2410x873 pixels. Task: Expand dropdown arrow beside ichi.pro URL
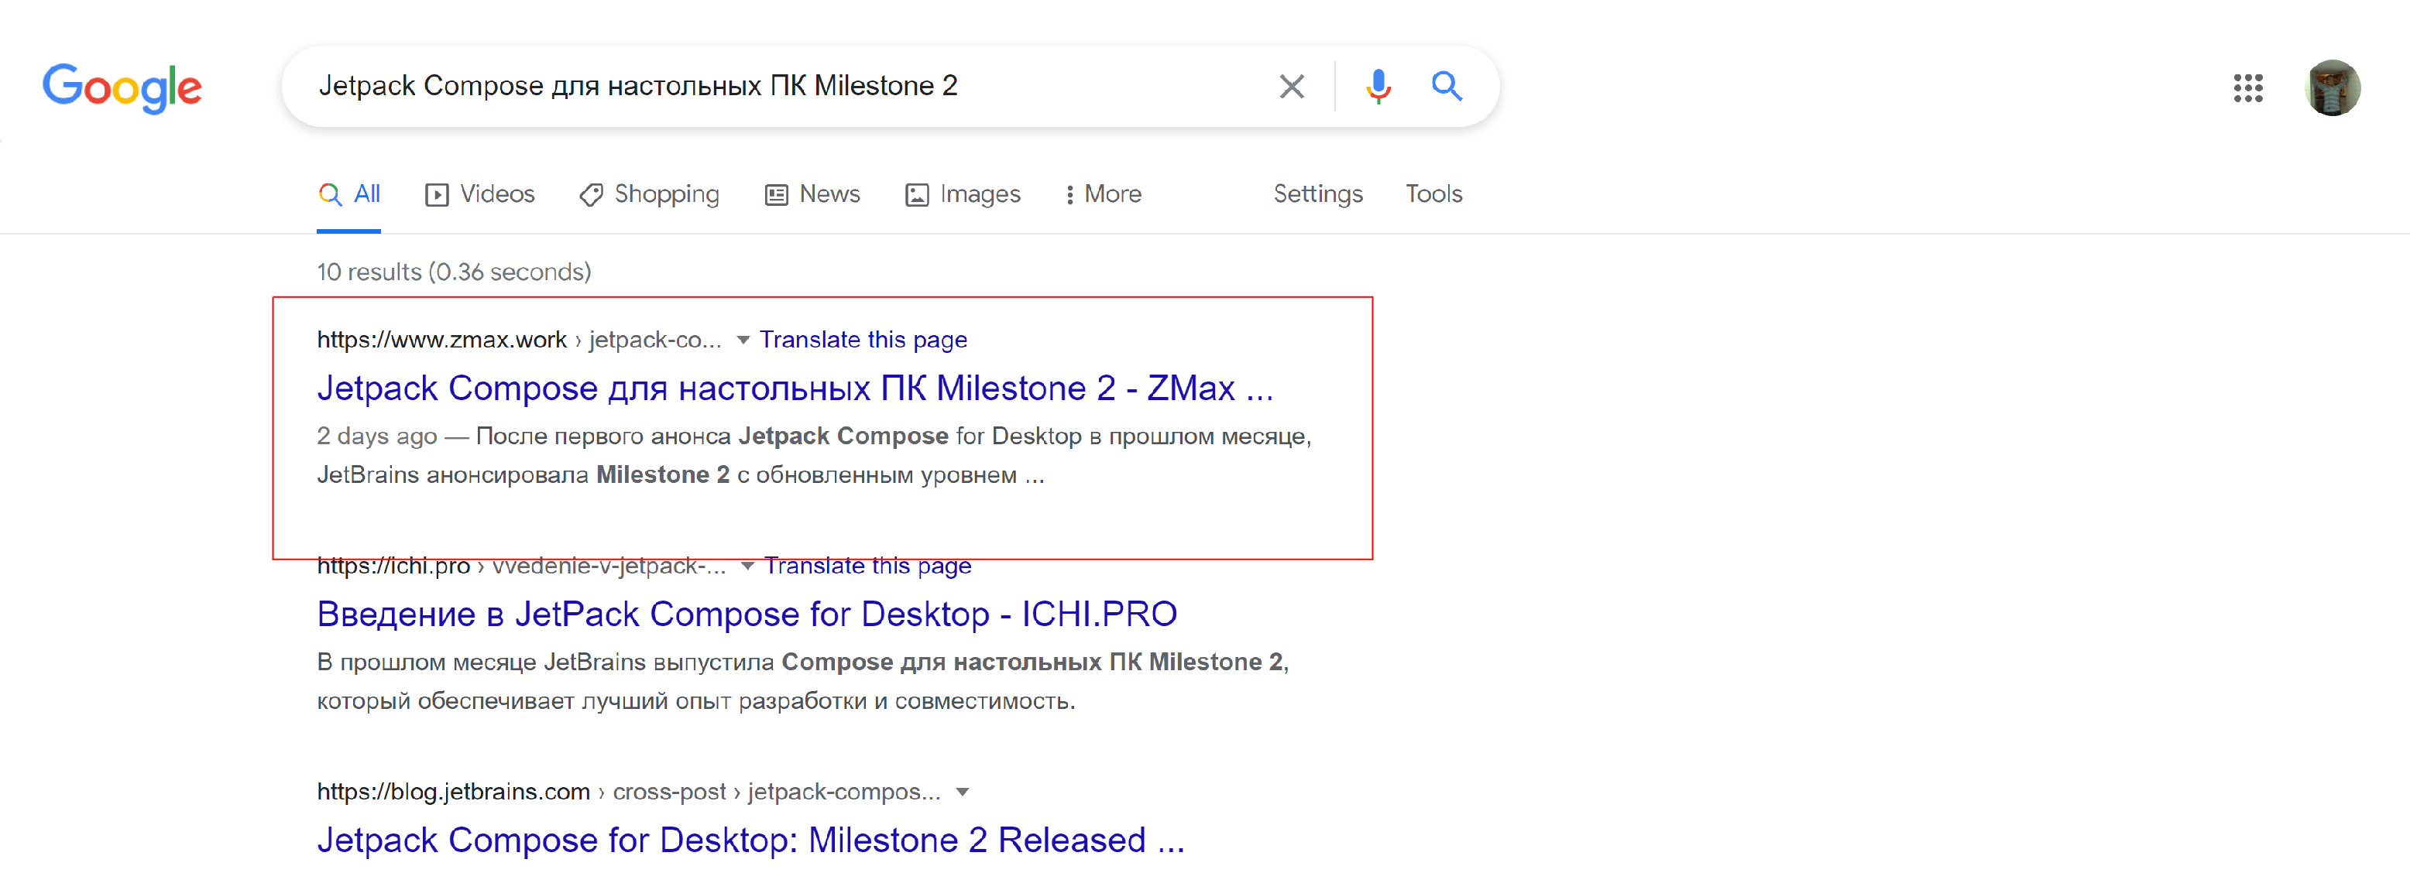pyautogui.click(x=747, y=567)
